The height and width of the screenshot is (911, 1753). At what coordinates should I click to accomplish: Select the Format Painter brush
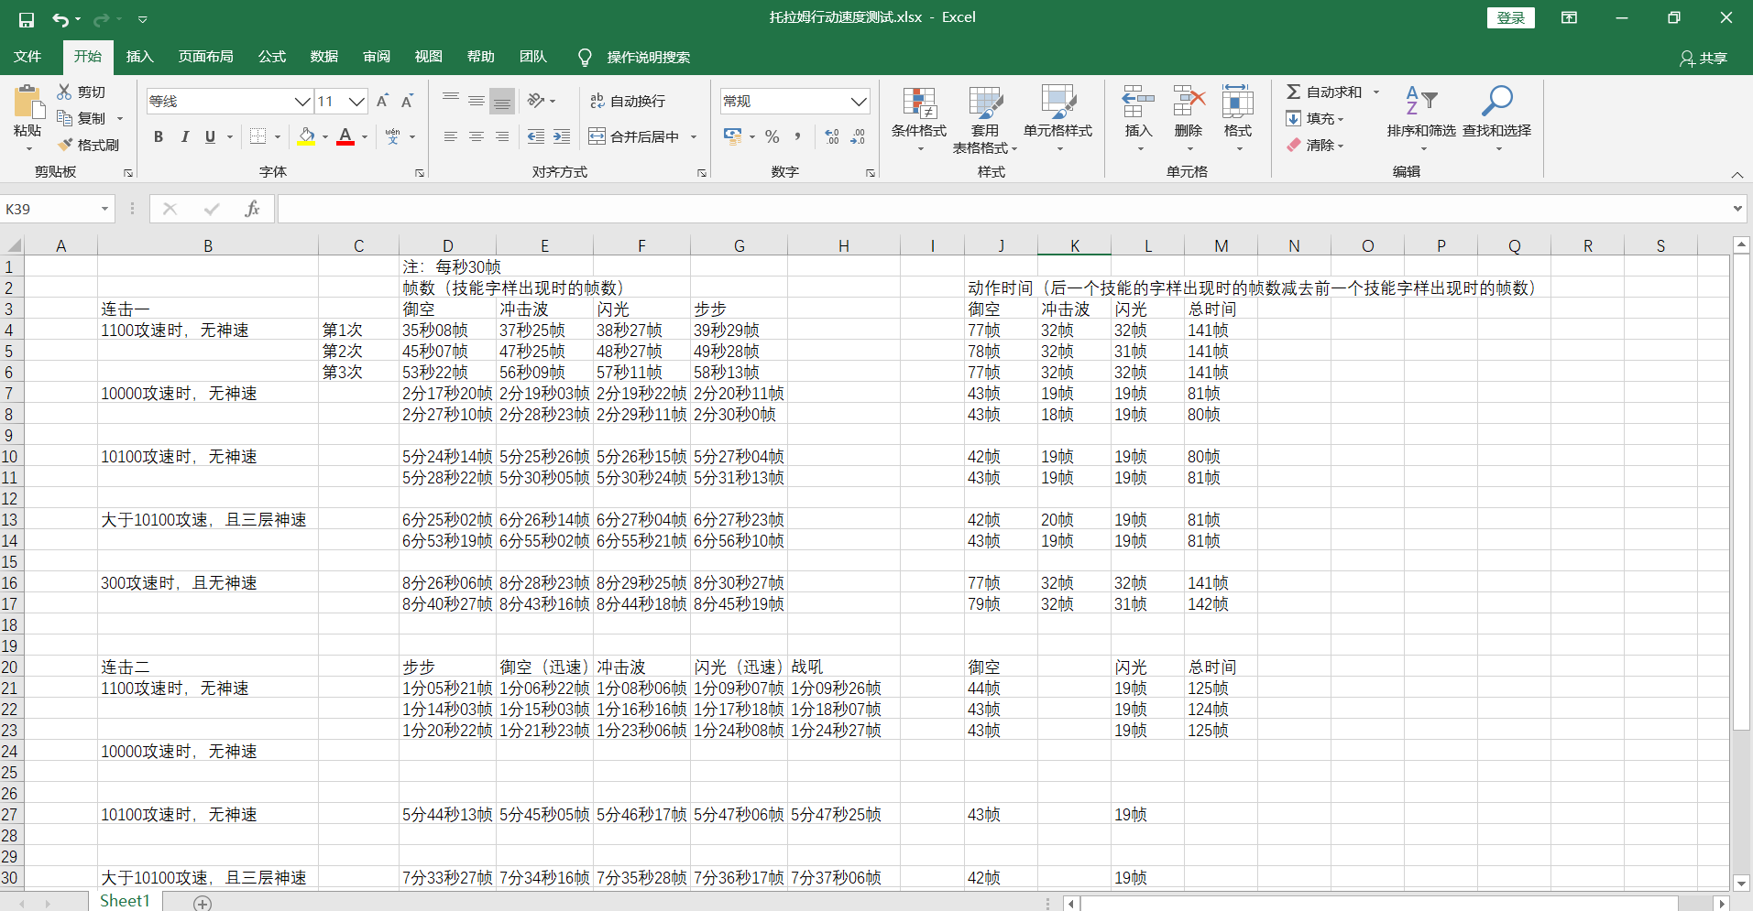coord(65,145)
